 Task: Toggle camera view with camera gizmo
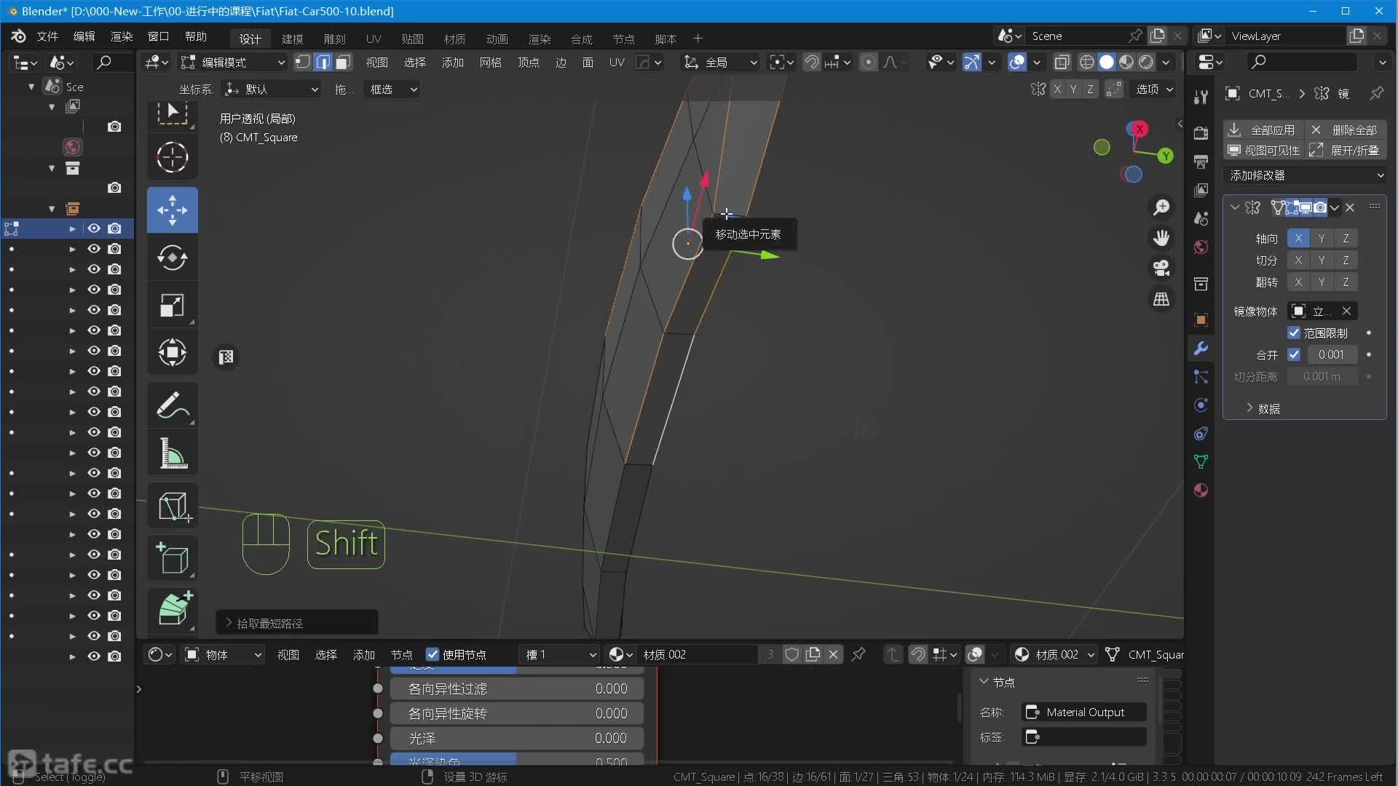[1161, 269]
